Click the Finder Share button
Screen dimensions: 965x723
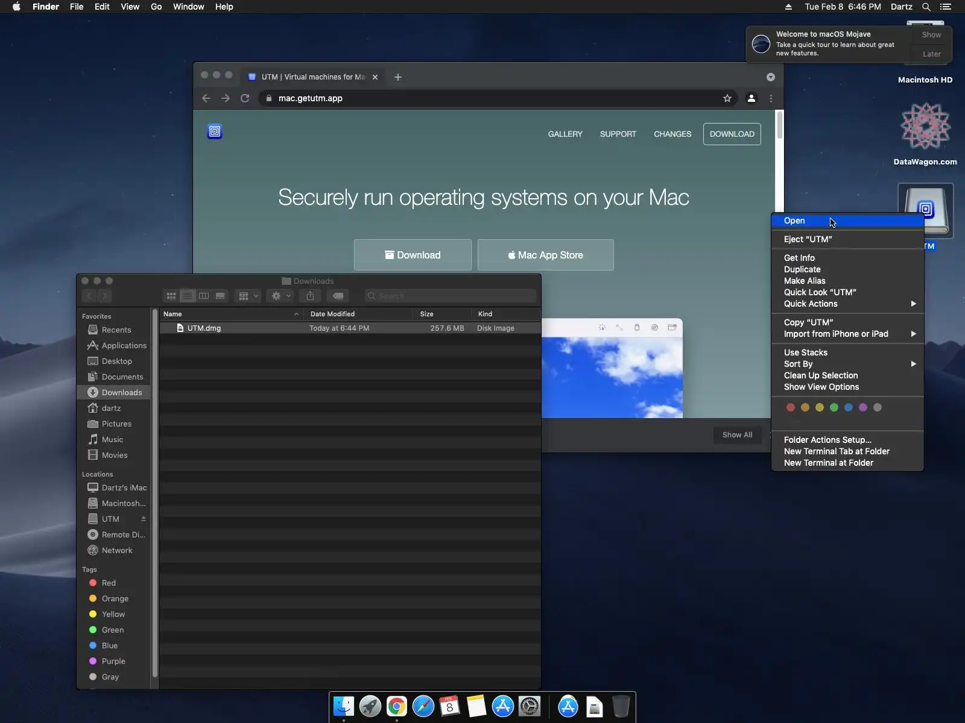pyautogui.click(x=310, y=296)
